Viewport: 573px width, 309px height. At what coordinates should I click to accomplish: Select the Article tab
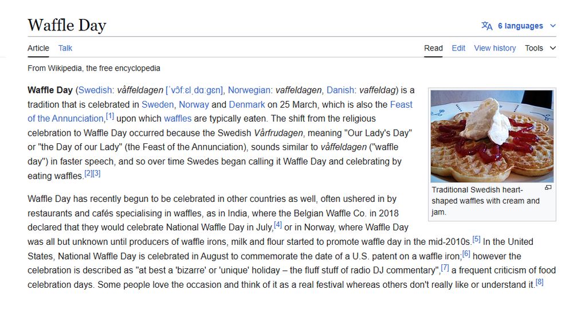tap(38, 48)
